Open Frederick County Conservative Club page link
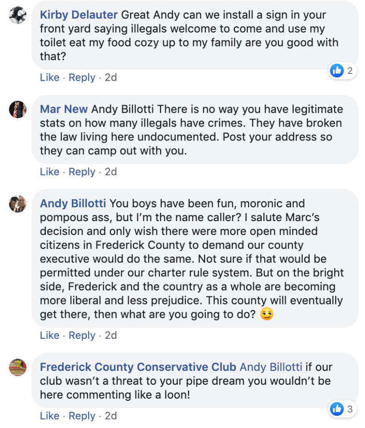 (x=138, y=367)
